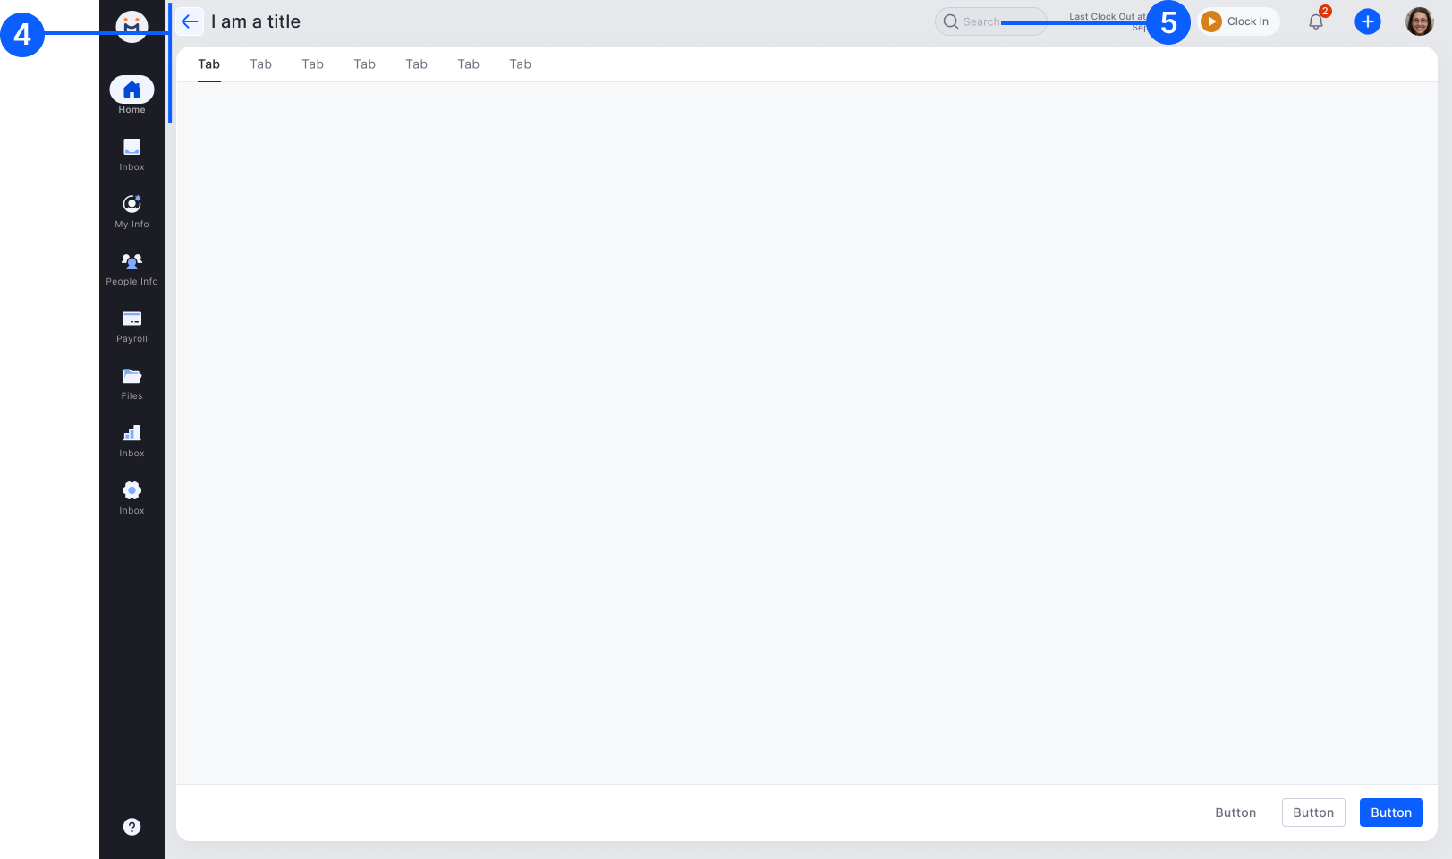Click the back arrow beside the title
Image resolution: width=1452 pixels, height=859 pixels.
point(190,21)
